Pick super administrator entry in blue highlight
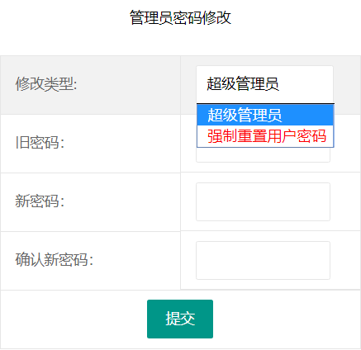This screenshot has height=350, width=361. [x=245, y=115]
